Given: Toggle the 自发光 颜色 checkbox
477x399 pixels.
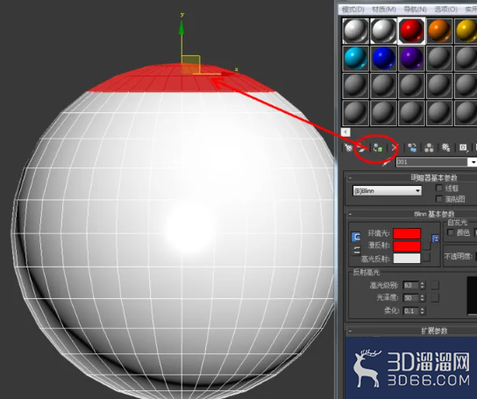Looking at the screenshot, I should 451,232.
